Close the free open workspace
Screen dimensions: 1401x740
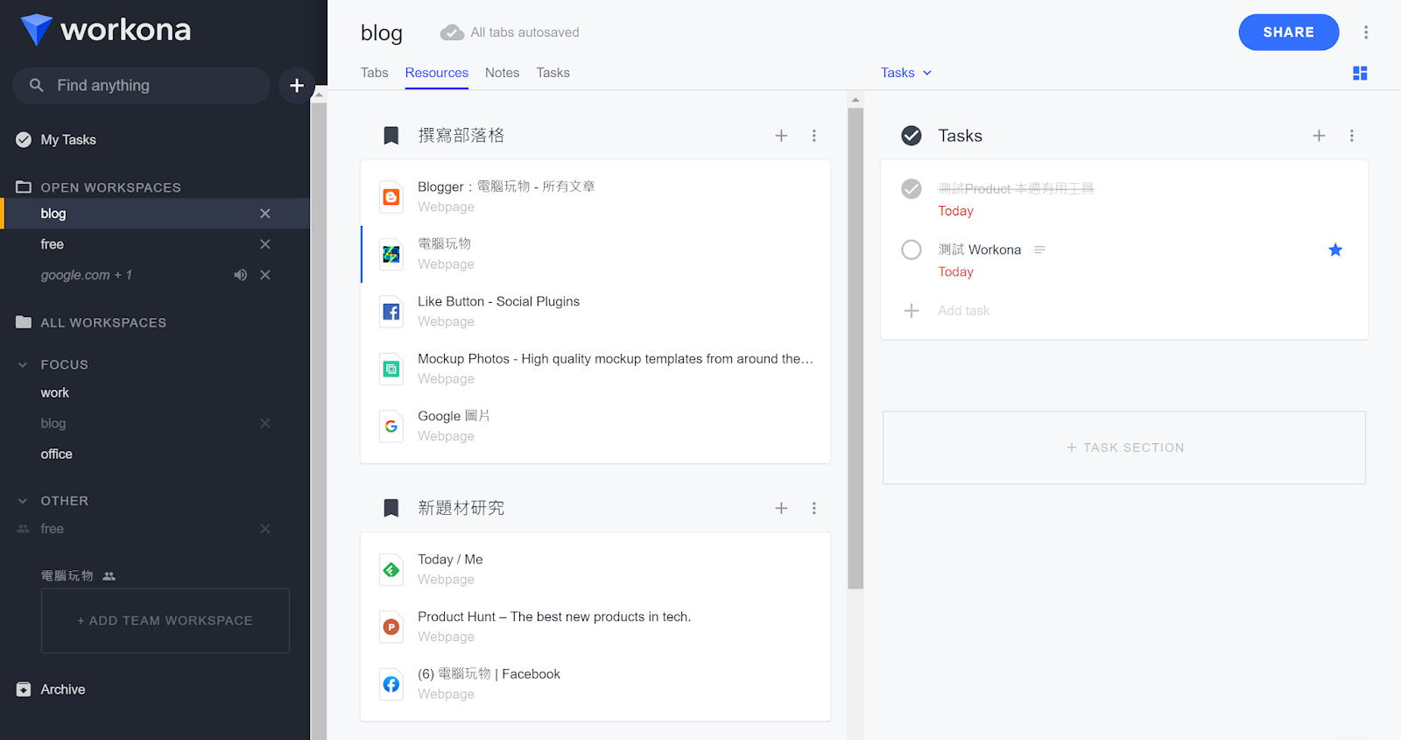click(265, 244)
